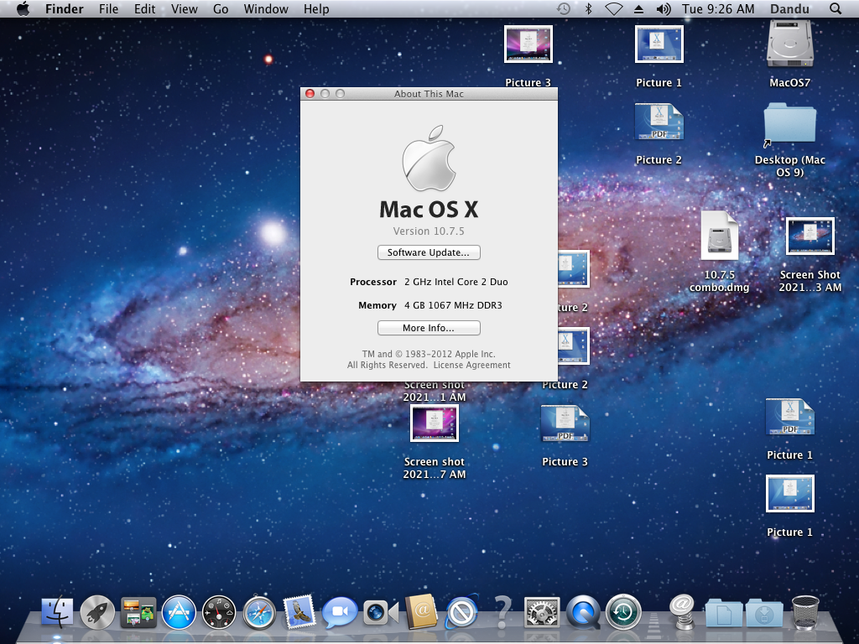Open the Apple menu
The image size is (859, 644).
23,8
